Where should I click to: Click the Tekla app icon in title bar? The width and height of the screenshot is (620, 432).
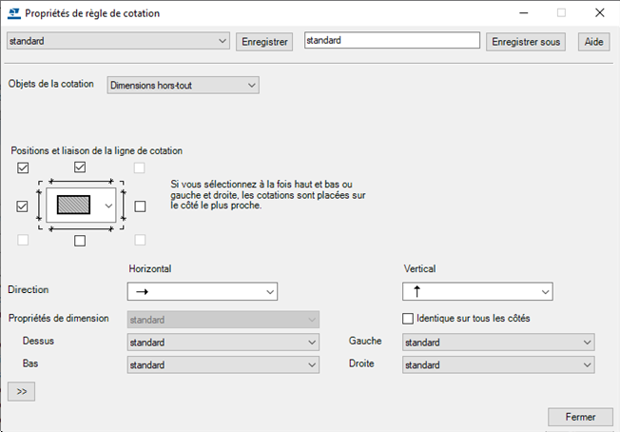[12, 13]
